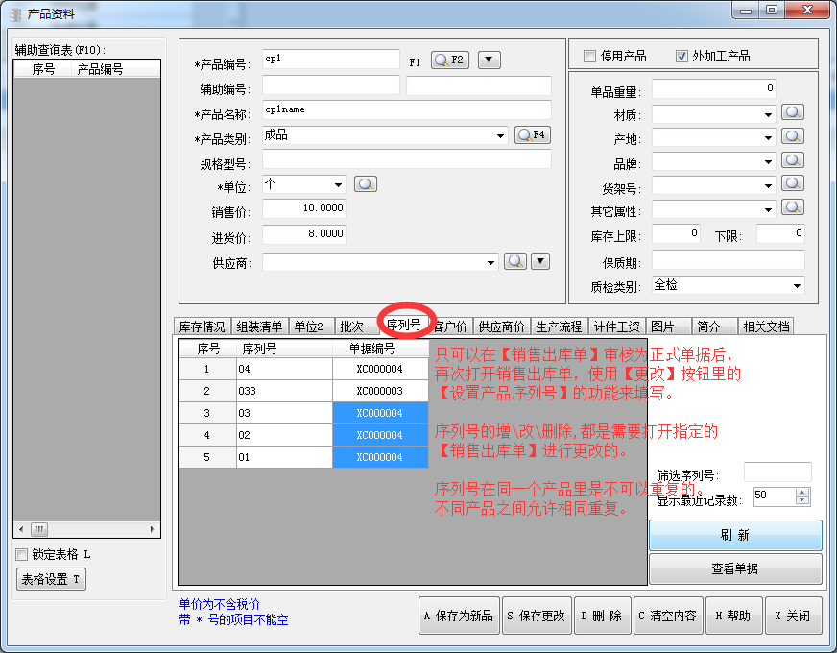Switch to the 相关文档 tab

point(766,326)
